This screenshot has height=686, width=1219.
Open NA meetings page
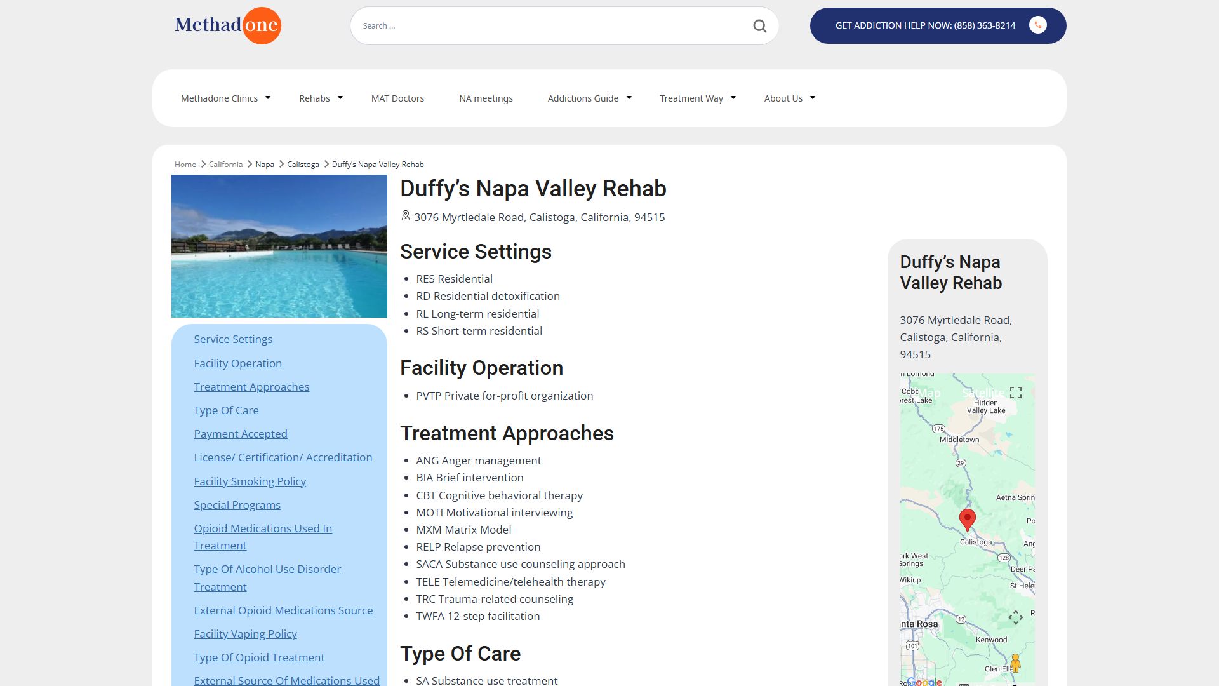(x=486, y=98)
